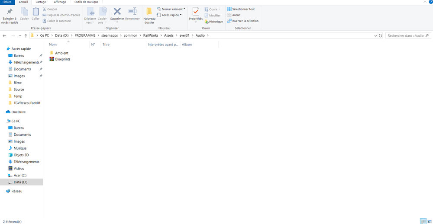Open Propriétés checkmark icon
The height and width of the screenshot is (224, 433).
[196, 12]
